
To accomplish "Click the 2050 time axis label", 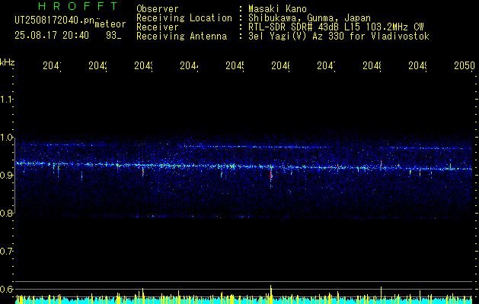I will click(465, 66).
